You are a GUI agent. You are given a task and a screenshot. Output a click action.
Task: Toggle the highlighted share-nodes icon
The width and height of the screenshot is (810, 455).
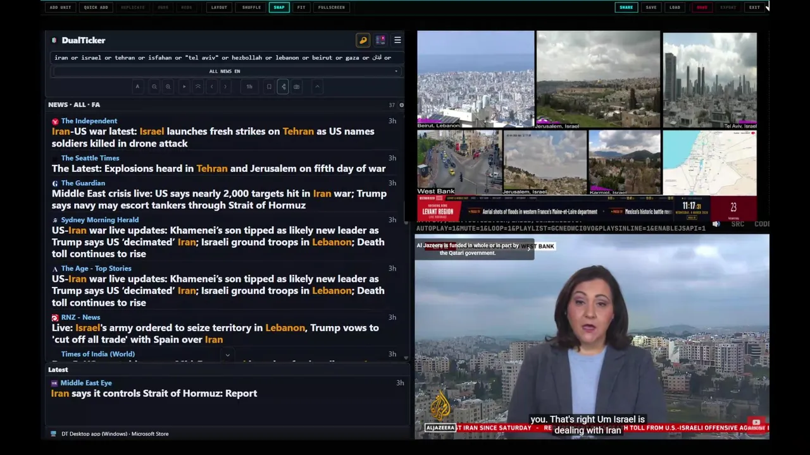[283, 87]
